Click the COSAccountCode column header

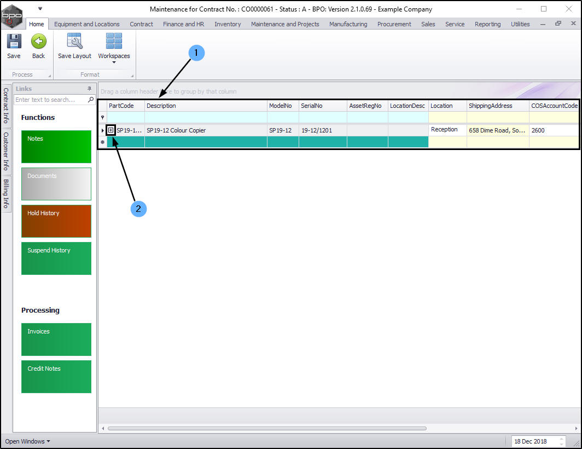(x=554, y=106)
